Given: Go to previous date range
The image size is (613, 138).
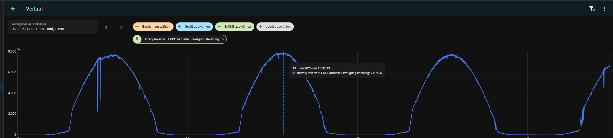Looking at the screenshot, I should click(x=106, y=27).
